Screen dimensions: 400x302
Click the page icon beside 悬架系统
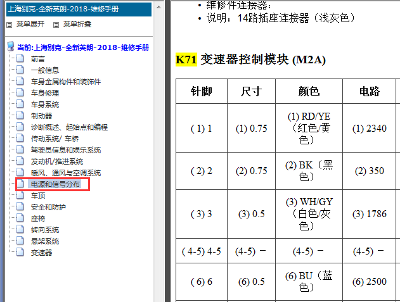tap(20, 241)
